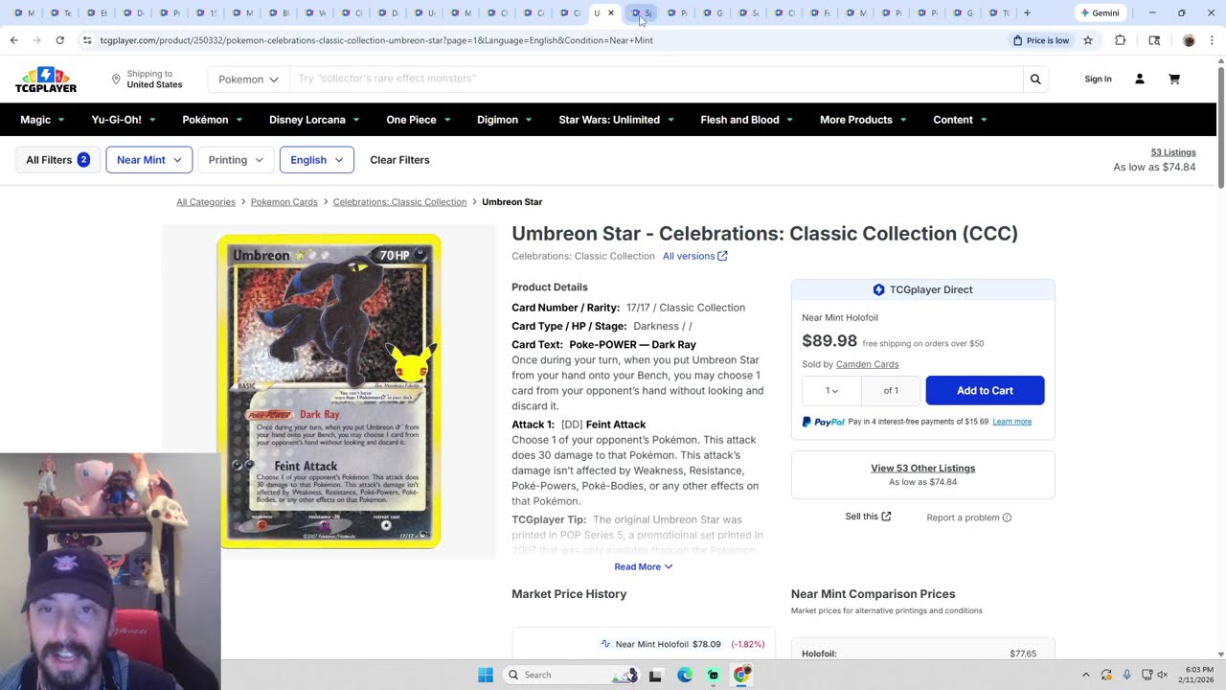Viewport: 1226px width, 690px height.
Task: Open the Pokemon category dropdown in search
Action: pyautogui.click(x=248, y=80)
